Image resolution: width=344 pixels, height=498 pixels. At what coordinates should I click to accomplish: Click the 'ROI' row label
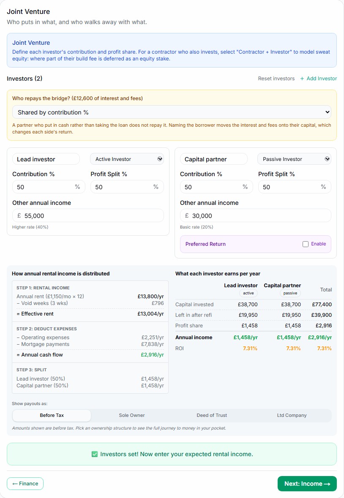click(180, 348)
